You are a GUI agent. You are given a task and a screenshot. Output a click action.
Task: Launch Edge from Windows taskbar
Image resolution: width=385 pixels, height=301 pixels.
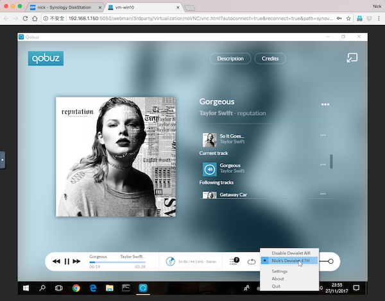[x=93, y=288]
